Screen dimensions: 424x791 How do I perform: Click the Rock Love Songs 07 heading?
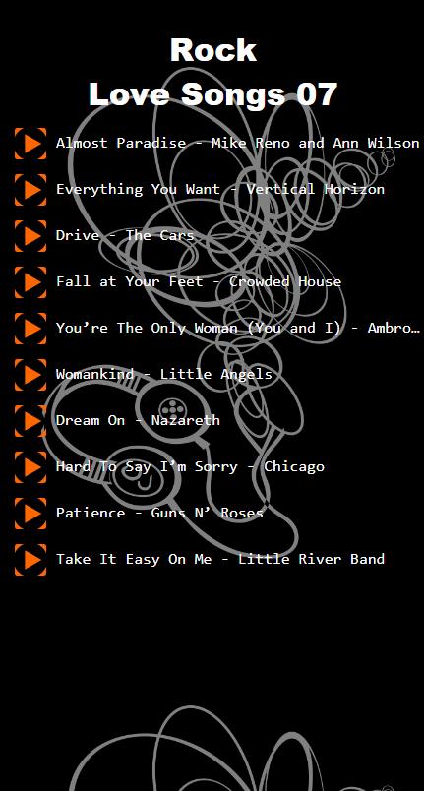[212, 72]
